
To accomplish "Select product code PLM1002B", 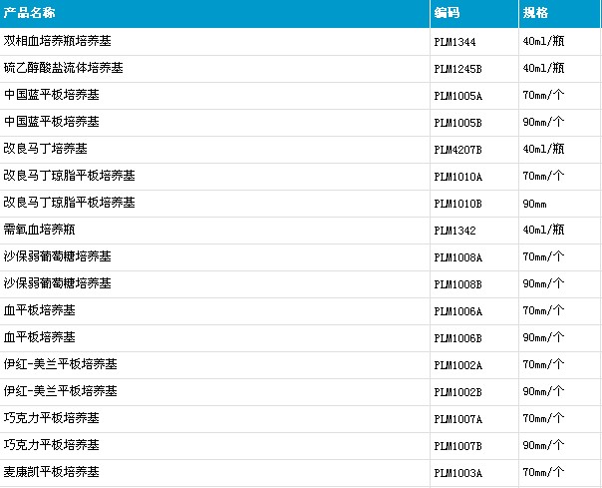I will pyautogui.click(x=458, y=392).
